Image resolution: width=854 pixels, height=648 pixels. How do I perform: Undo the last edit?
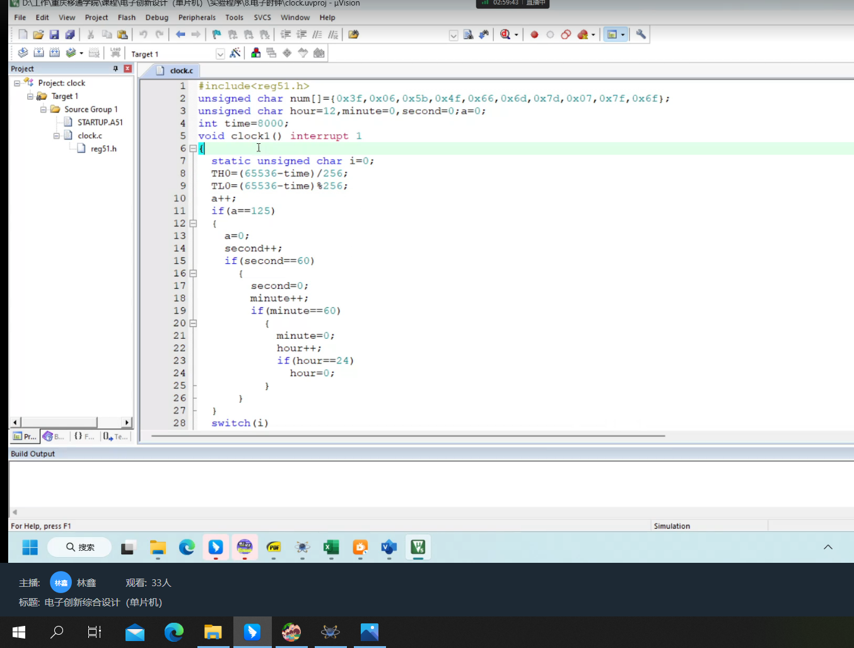pyautogui.click(x=143, y=35)
